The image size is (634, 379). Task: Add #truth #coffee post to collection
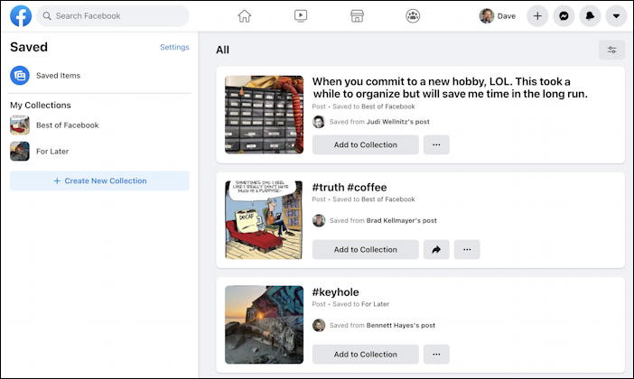pyautogui.click(x=366, y=250)
